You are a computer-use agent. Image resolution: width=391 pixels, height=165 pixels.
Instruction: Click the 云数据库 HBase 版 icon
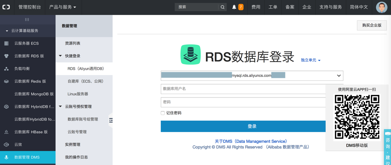6,132
